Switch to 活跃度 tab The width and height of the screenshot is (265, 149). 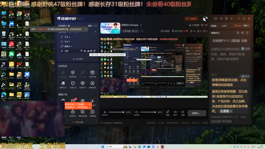click(236, 41)
